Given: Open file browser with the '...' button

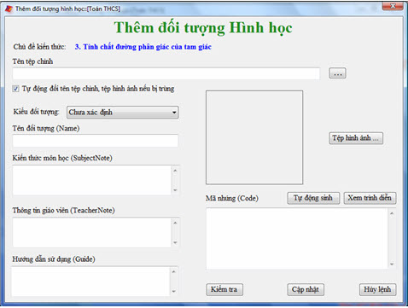Looking at the screenshot, I should click(x=337, y=73).
